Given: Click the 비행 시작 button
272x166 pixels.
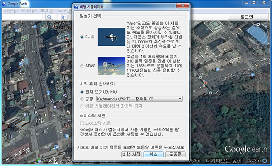Looking at the screenshot, I should coord(131,154).
